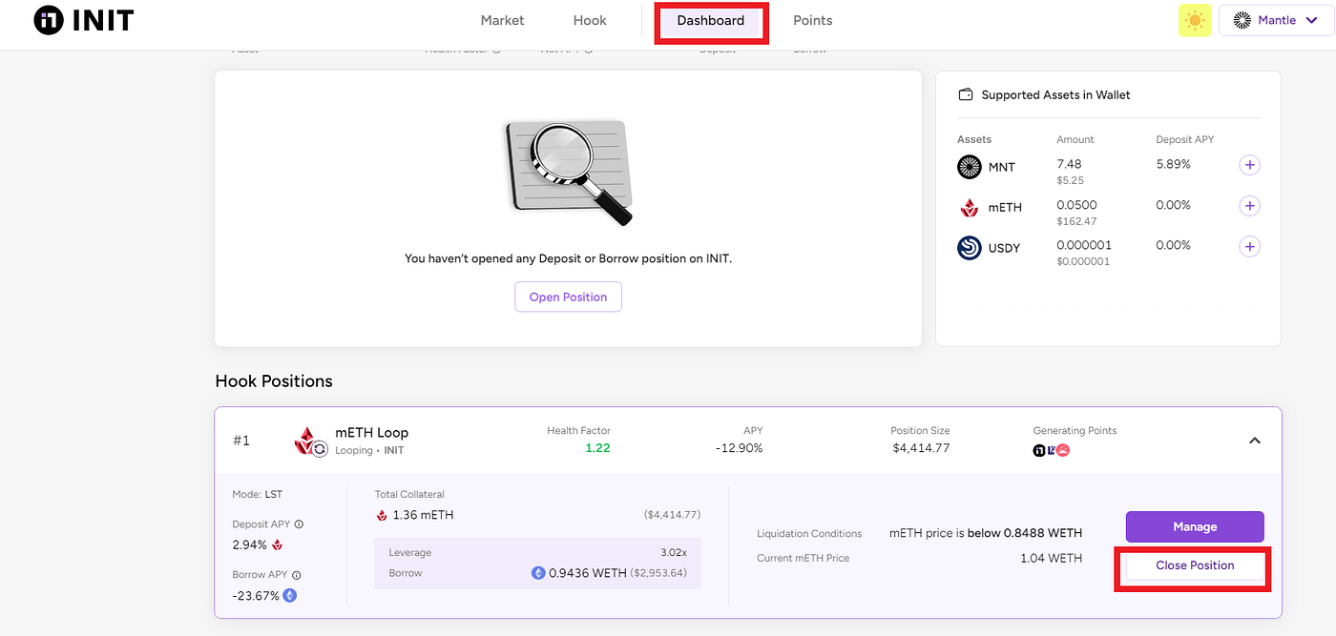
Task: Click the MNT amount 7.48
Action: pyautogui.click(x=1069, y=164)
